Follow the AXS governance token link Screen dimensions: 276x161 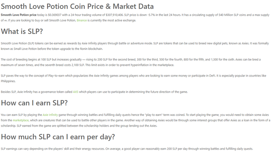75,92
